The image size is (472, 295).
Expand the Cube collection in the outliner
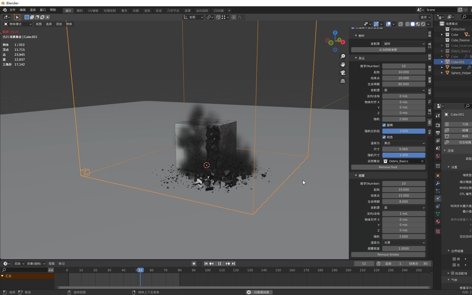click(x=442, y=34)
